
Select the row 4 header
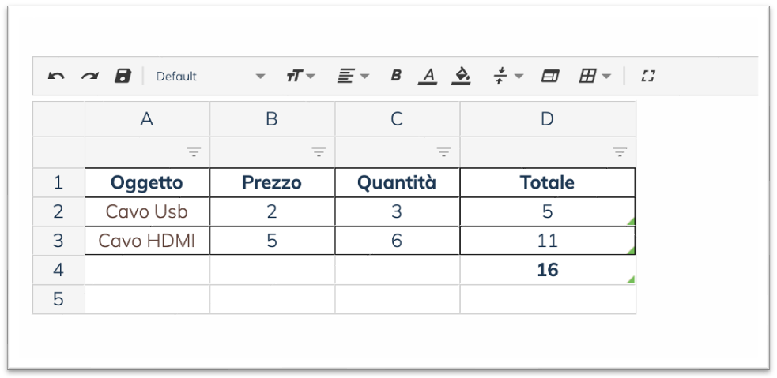[x=58, y=270]
